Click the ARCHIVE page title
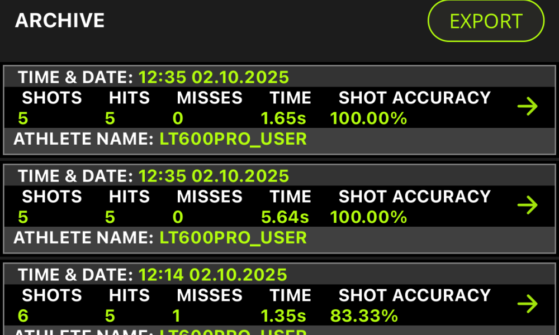 (60, 21)
